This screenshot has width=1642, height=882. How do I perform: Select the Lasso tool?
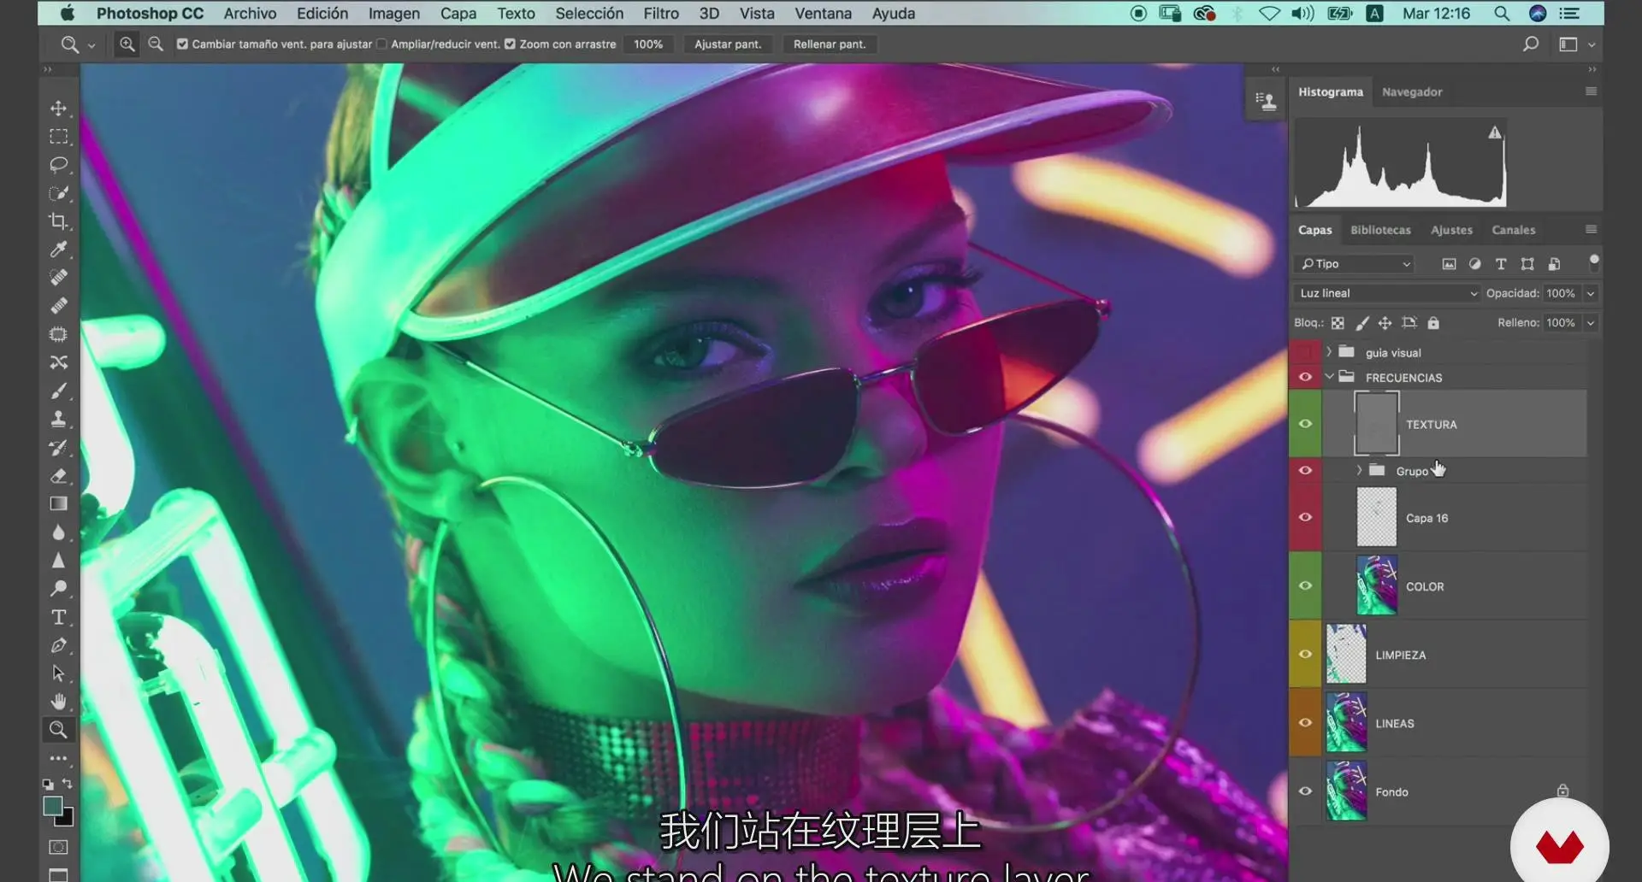tap(58, 164)
